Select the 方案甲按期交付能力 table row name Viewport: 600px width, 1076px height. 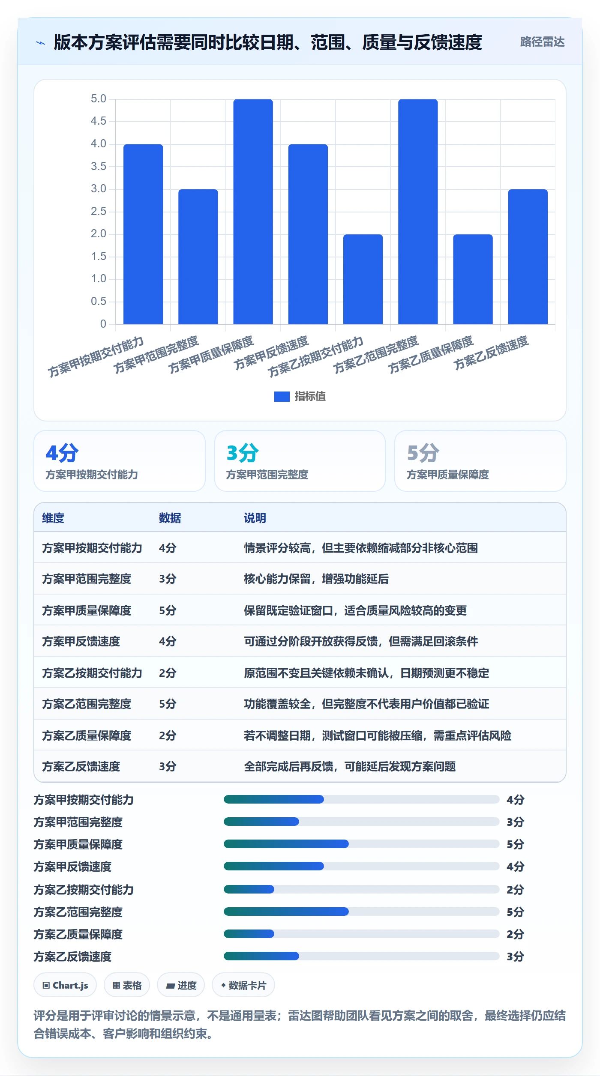coord(92,548)
